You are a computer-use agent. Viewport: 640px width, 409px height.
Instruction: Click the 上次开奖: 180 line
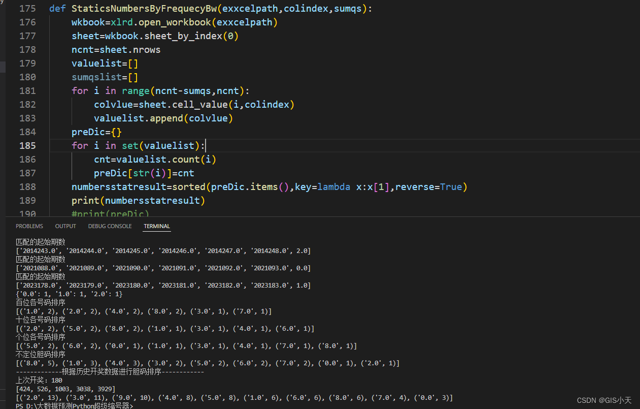coord(39,381)
